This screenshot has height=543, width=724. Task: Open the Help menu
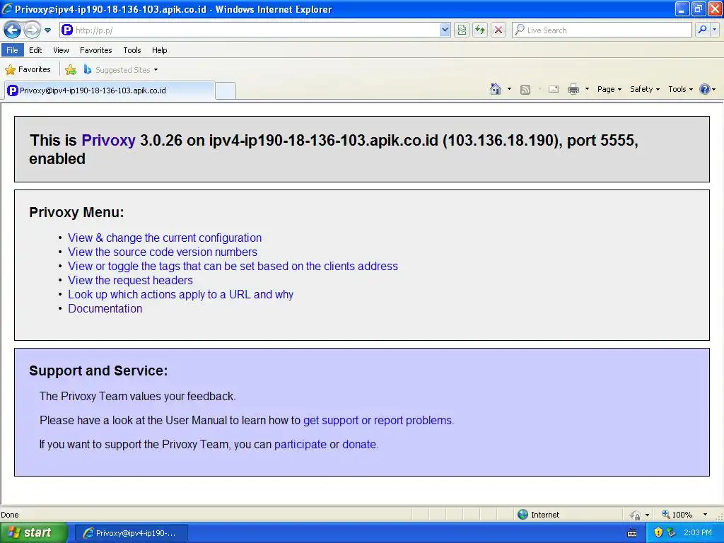click(159, 50)
